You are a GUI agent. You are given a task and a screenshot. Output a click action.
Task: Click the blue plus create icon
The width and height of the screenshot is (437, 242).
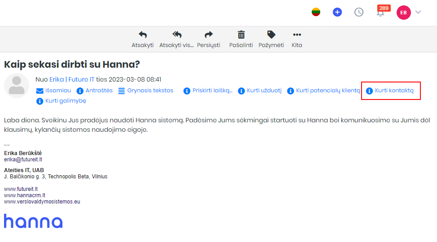coord(337,12)
